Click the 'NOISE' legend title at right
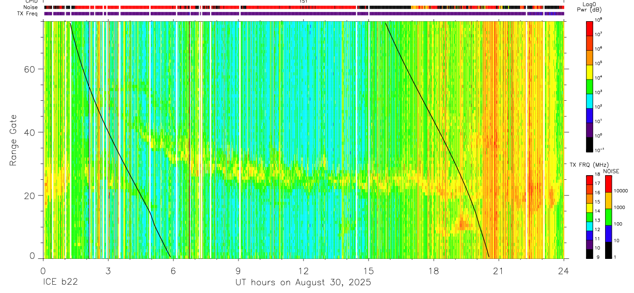The height and width of the screenshot is (293, 634). coord(611,171)
